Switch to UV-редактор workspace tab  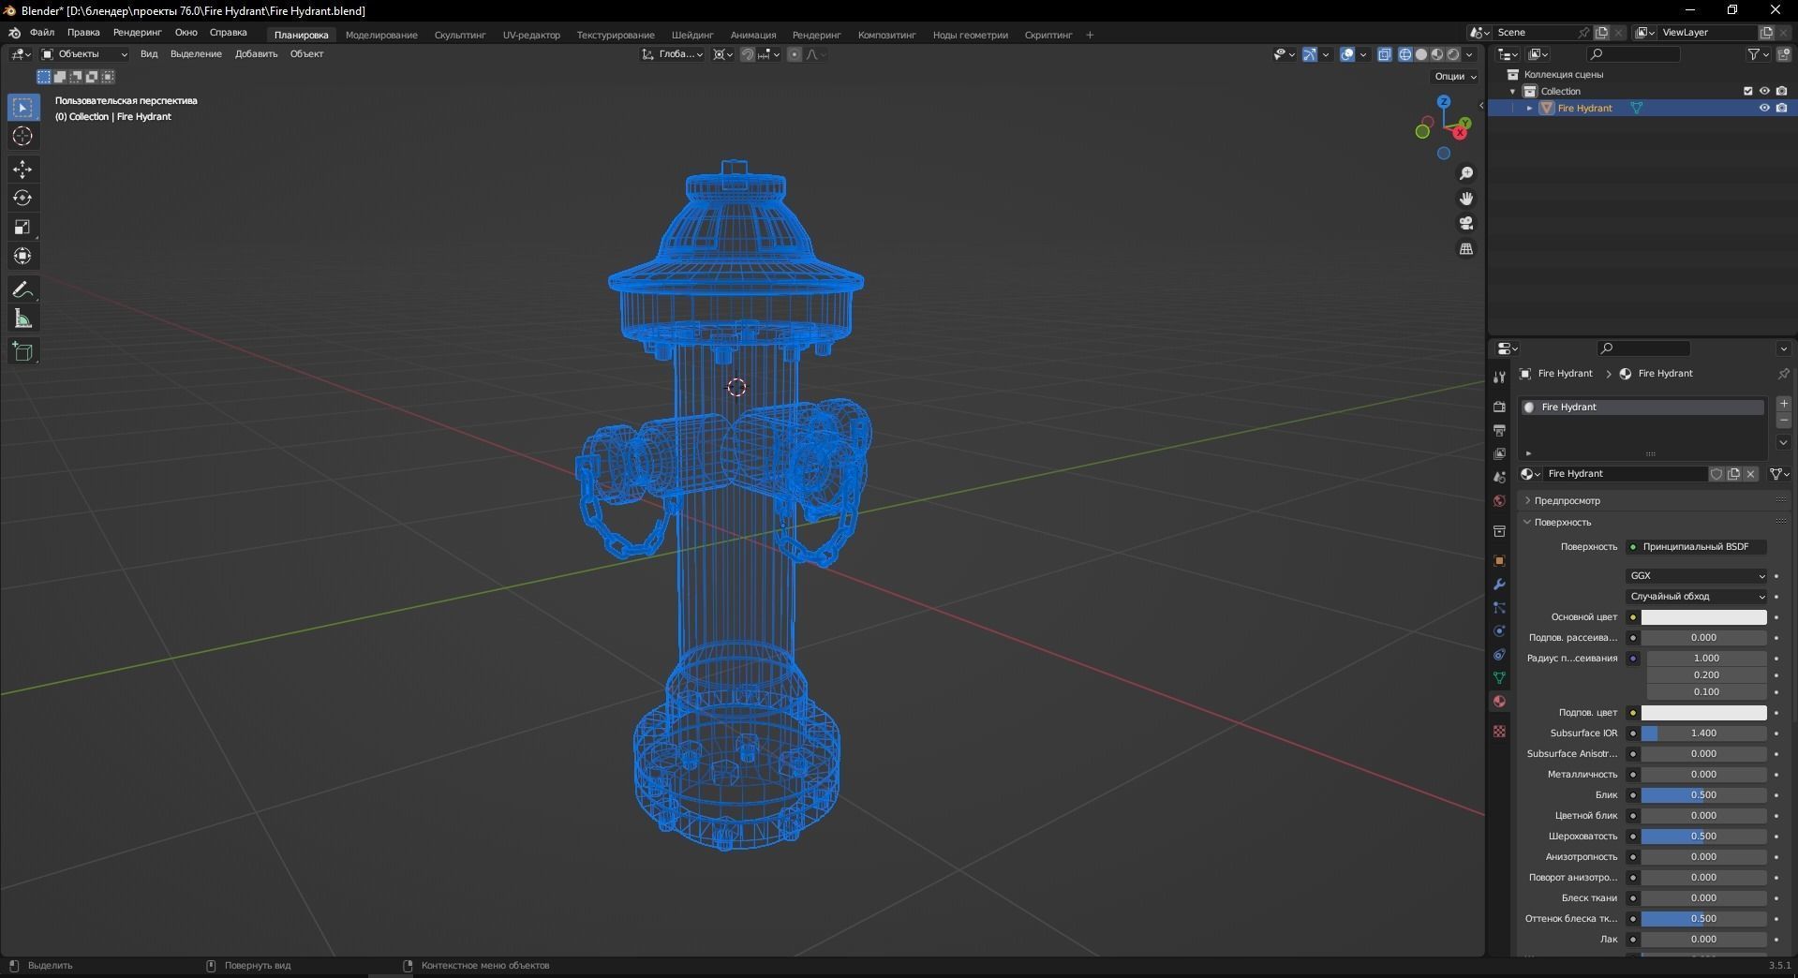pyautogui.click(x=531, y=35)
